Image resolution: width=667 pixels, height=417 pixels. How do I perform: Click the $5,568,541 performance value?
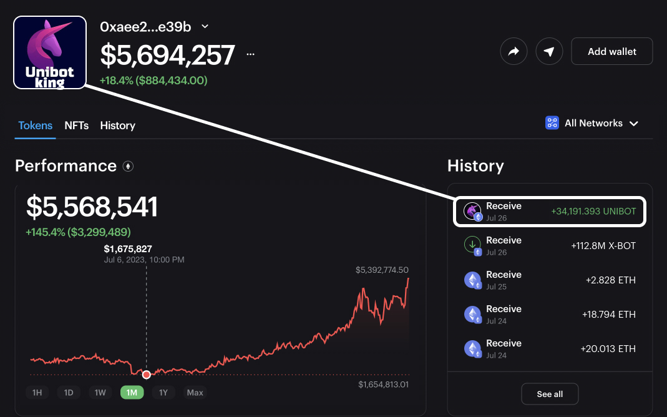[92, 207]
